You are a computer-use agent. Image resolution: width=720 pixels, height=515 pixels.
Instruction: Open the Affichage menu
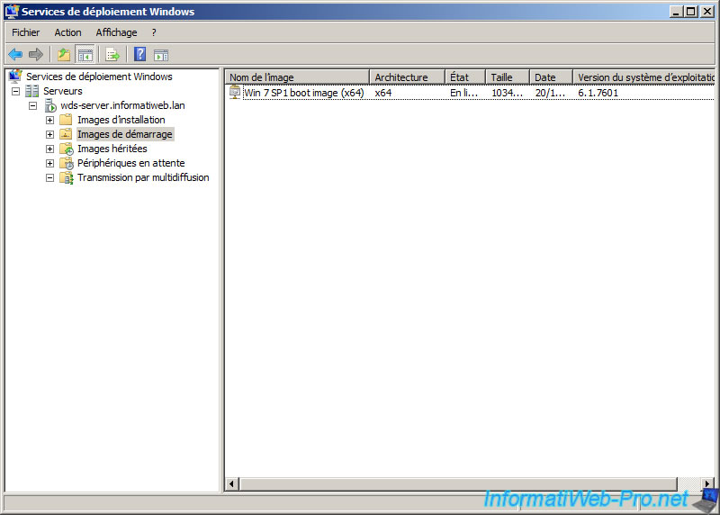[116, 32]
